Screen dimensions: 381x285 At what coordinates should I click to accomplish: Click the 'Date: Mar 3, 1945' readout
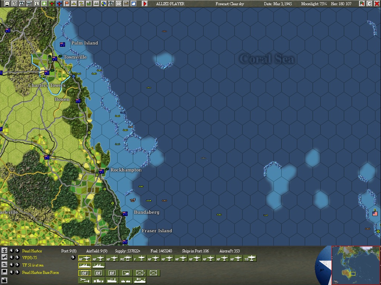[x=278, y=4]
